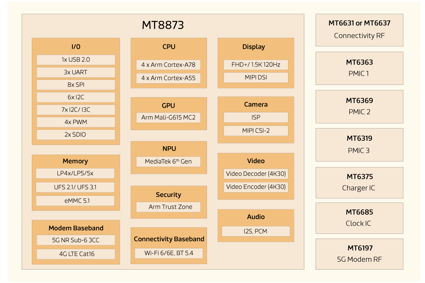
Task: Select the Connectivity Baseband tab
Action: pyautogui.click(x=168, y=239)
